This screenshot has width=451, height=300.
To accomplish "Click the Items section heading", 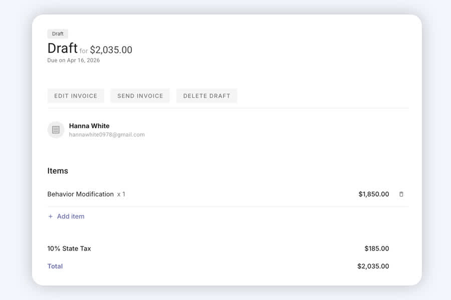I will [x=58, y=171].
